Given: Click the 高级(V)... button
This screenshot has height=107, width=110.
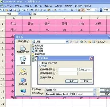Looking at the screenshot, I should coord(86,70).
